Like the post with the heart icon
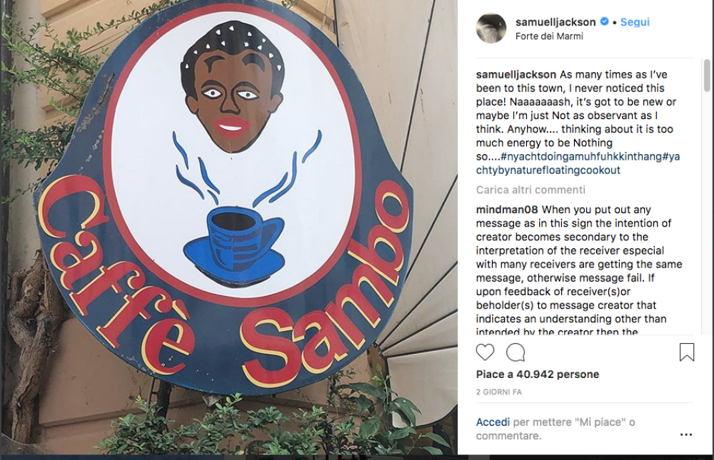The height and width of the screenshot is (460, 714). pyautogui.click(x=485, y=352)
